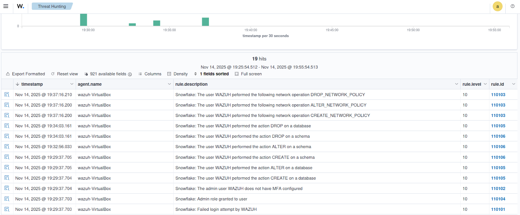Inspect details of Failed login attempt row

pyautogui.click(x=7, y=209)
